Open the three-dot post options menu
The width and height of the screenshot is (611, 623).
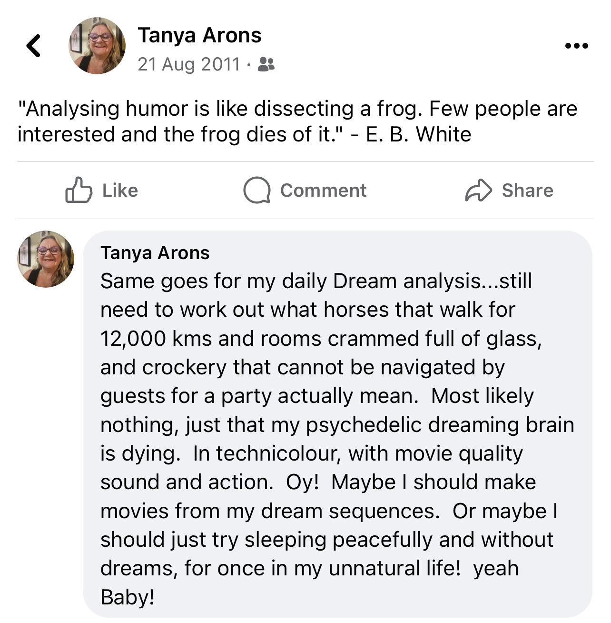[x=577, y=46]
